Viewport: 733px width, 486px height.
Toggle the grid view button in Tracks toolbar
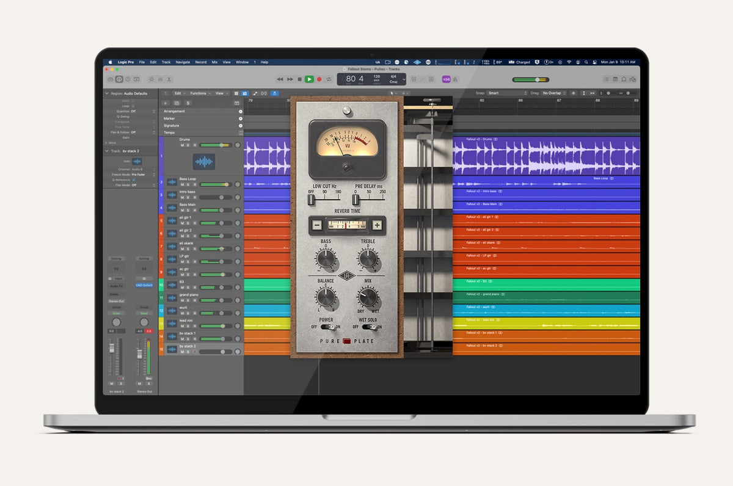click(236, 93)
